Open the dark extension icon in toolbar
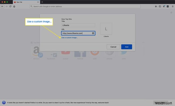The width and height of the screenshot is (175, 106). point(168,6)
